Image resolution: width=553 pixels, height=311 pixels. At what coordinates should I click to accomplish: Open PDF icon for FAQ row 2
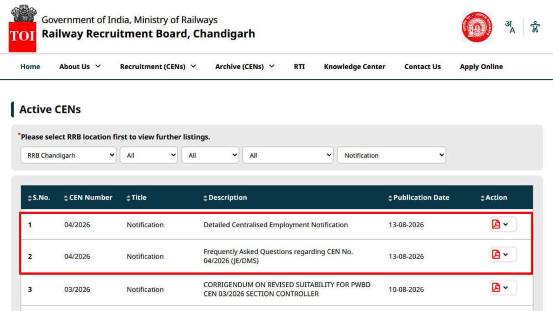coord(496,254)
